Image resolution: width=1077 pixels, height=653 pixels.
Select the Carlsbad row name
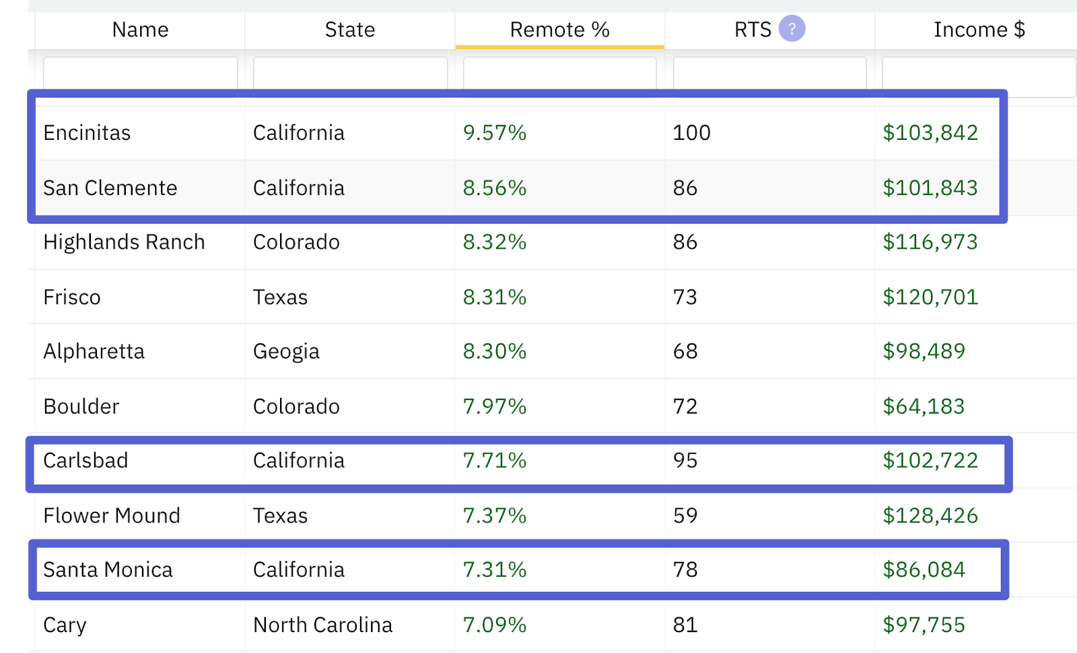(85, 461)
